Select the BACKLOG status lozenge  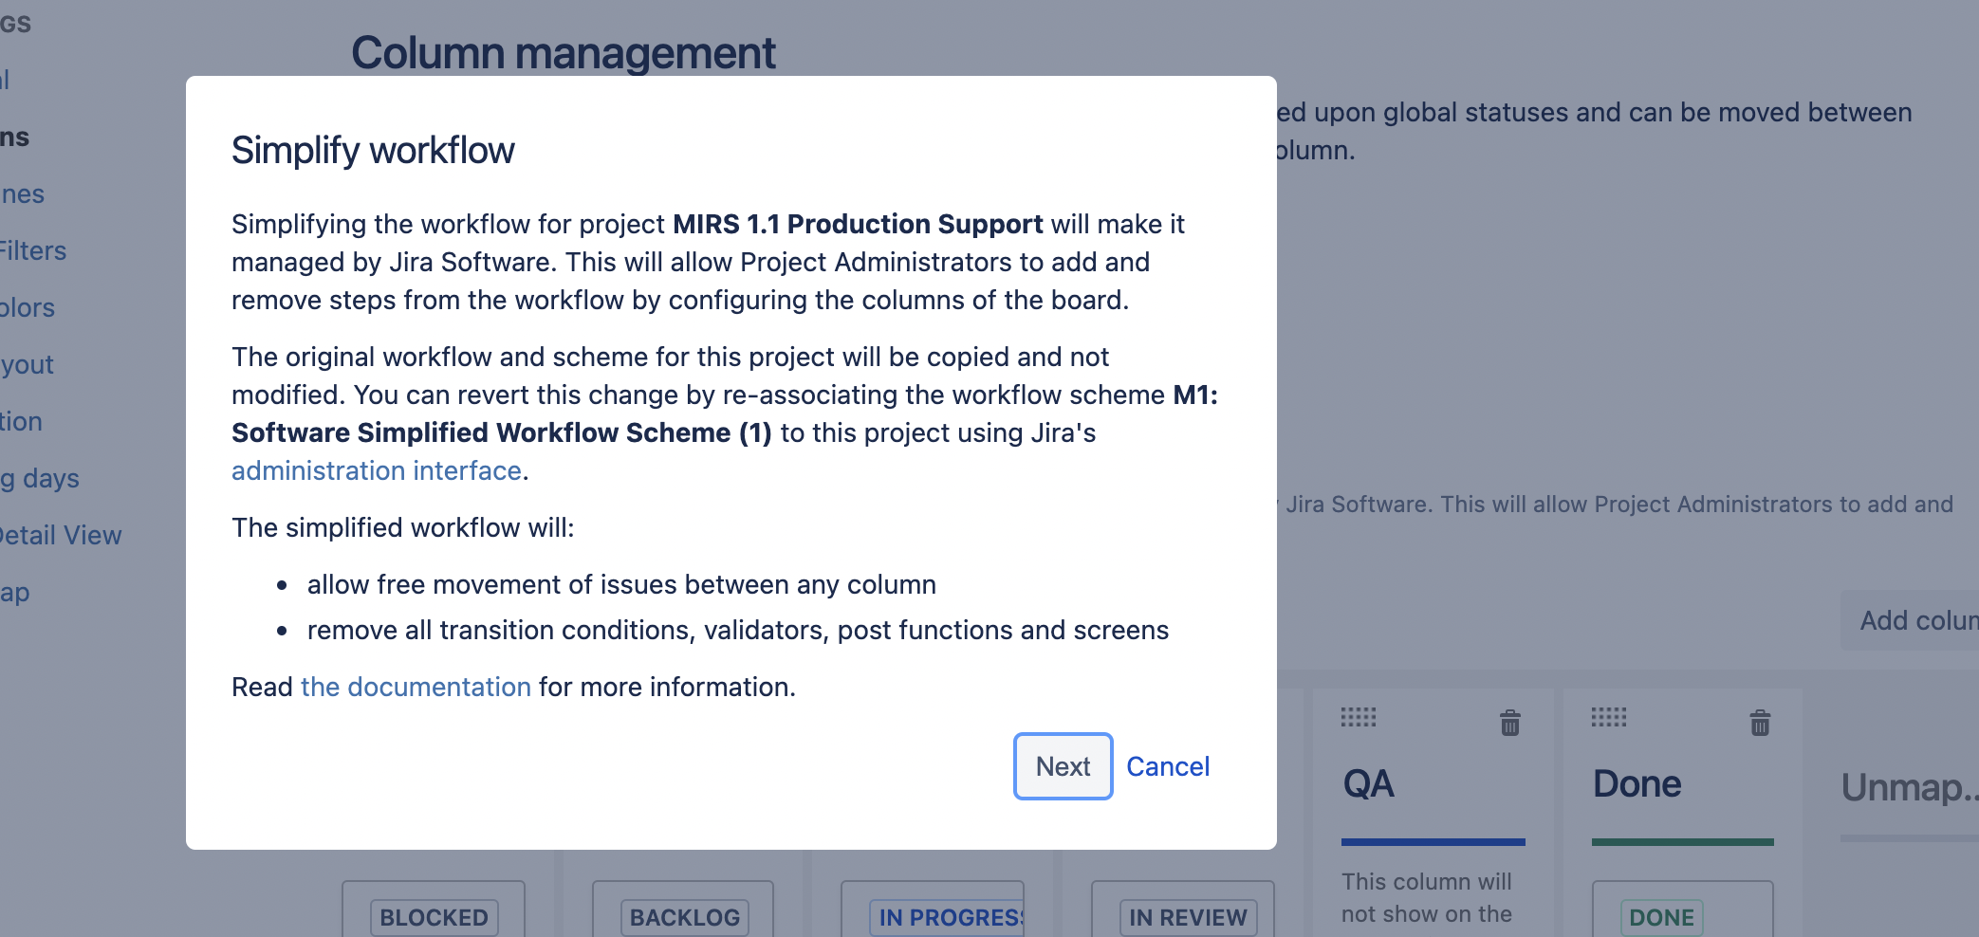click(685, 918)
